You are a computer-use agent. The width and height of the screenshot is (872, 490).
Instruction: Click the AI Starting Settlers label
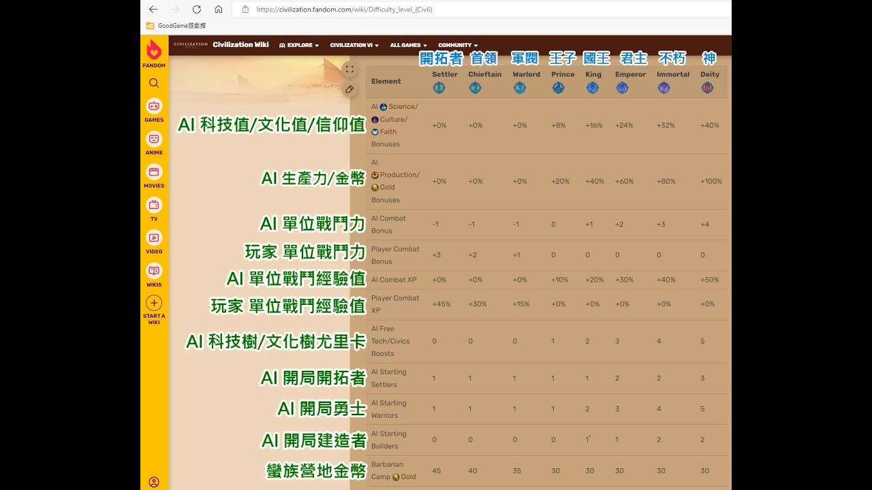pyautogui.click(x=388, y=378)
